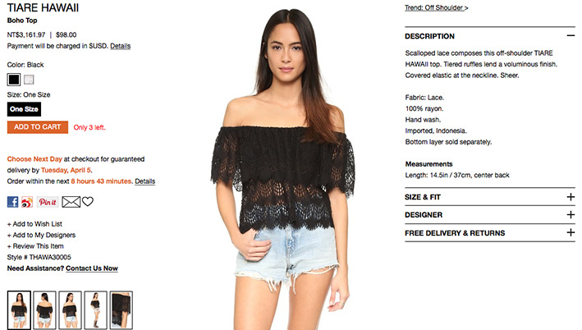The height and width of the screenshot is (330, 582).
Task: View the close-up lace detail thumbnail
Action: (121, 310)
